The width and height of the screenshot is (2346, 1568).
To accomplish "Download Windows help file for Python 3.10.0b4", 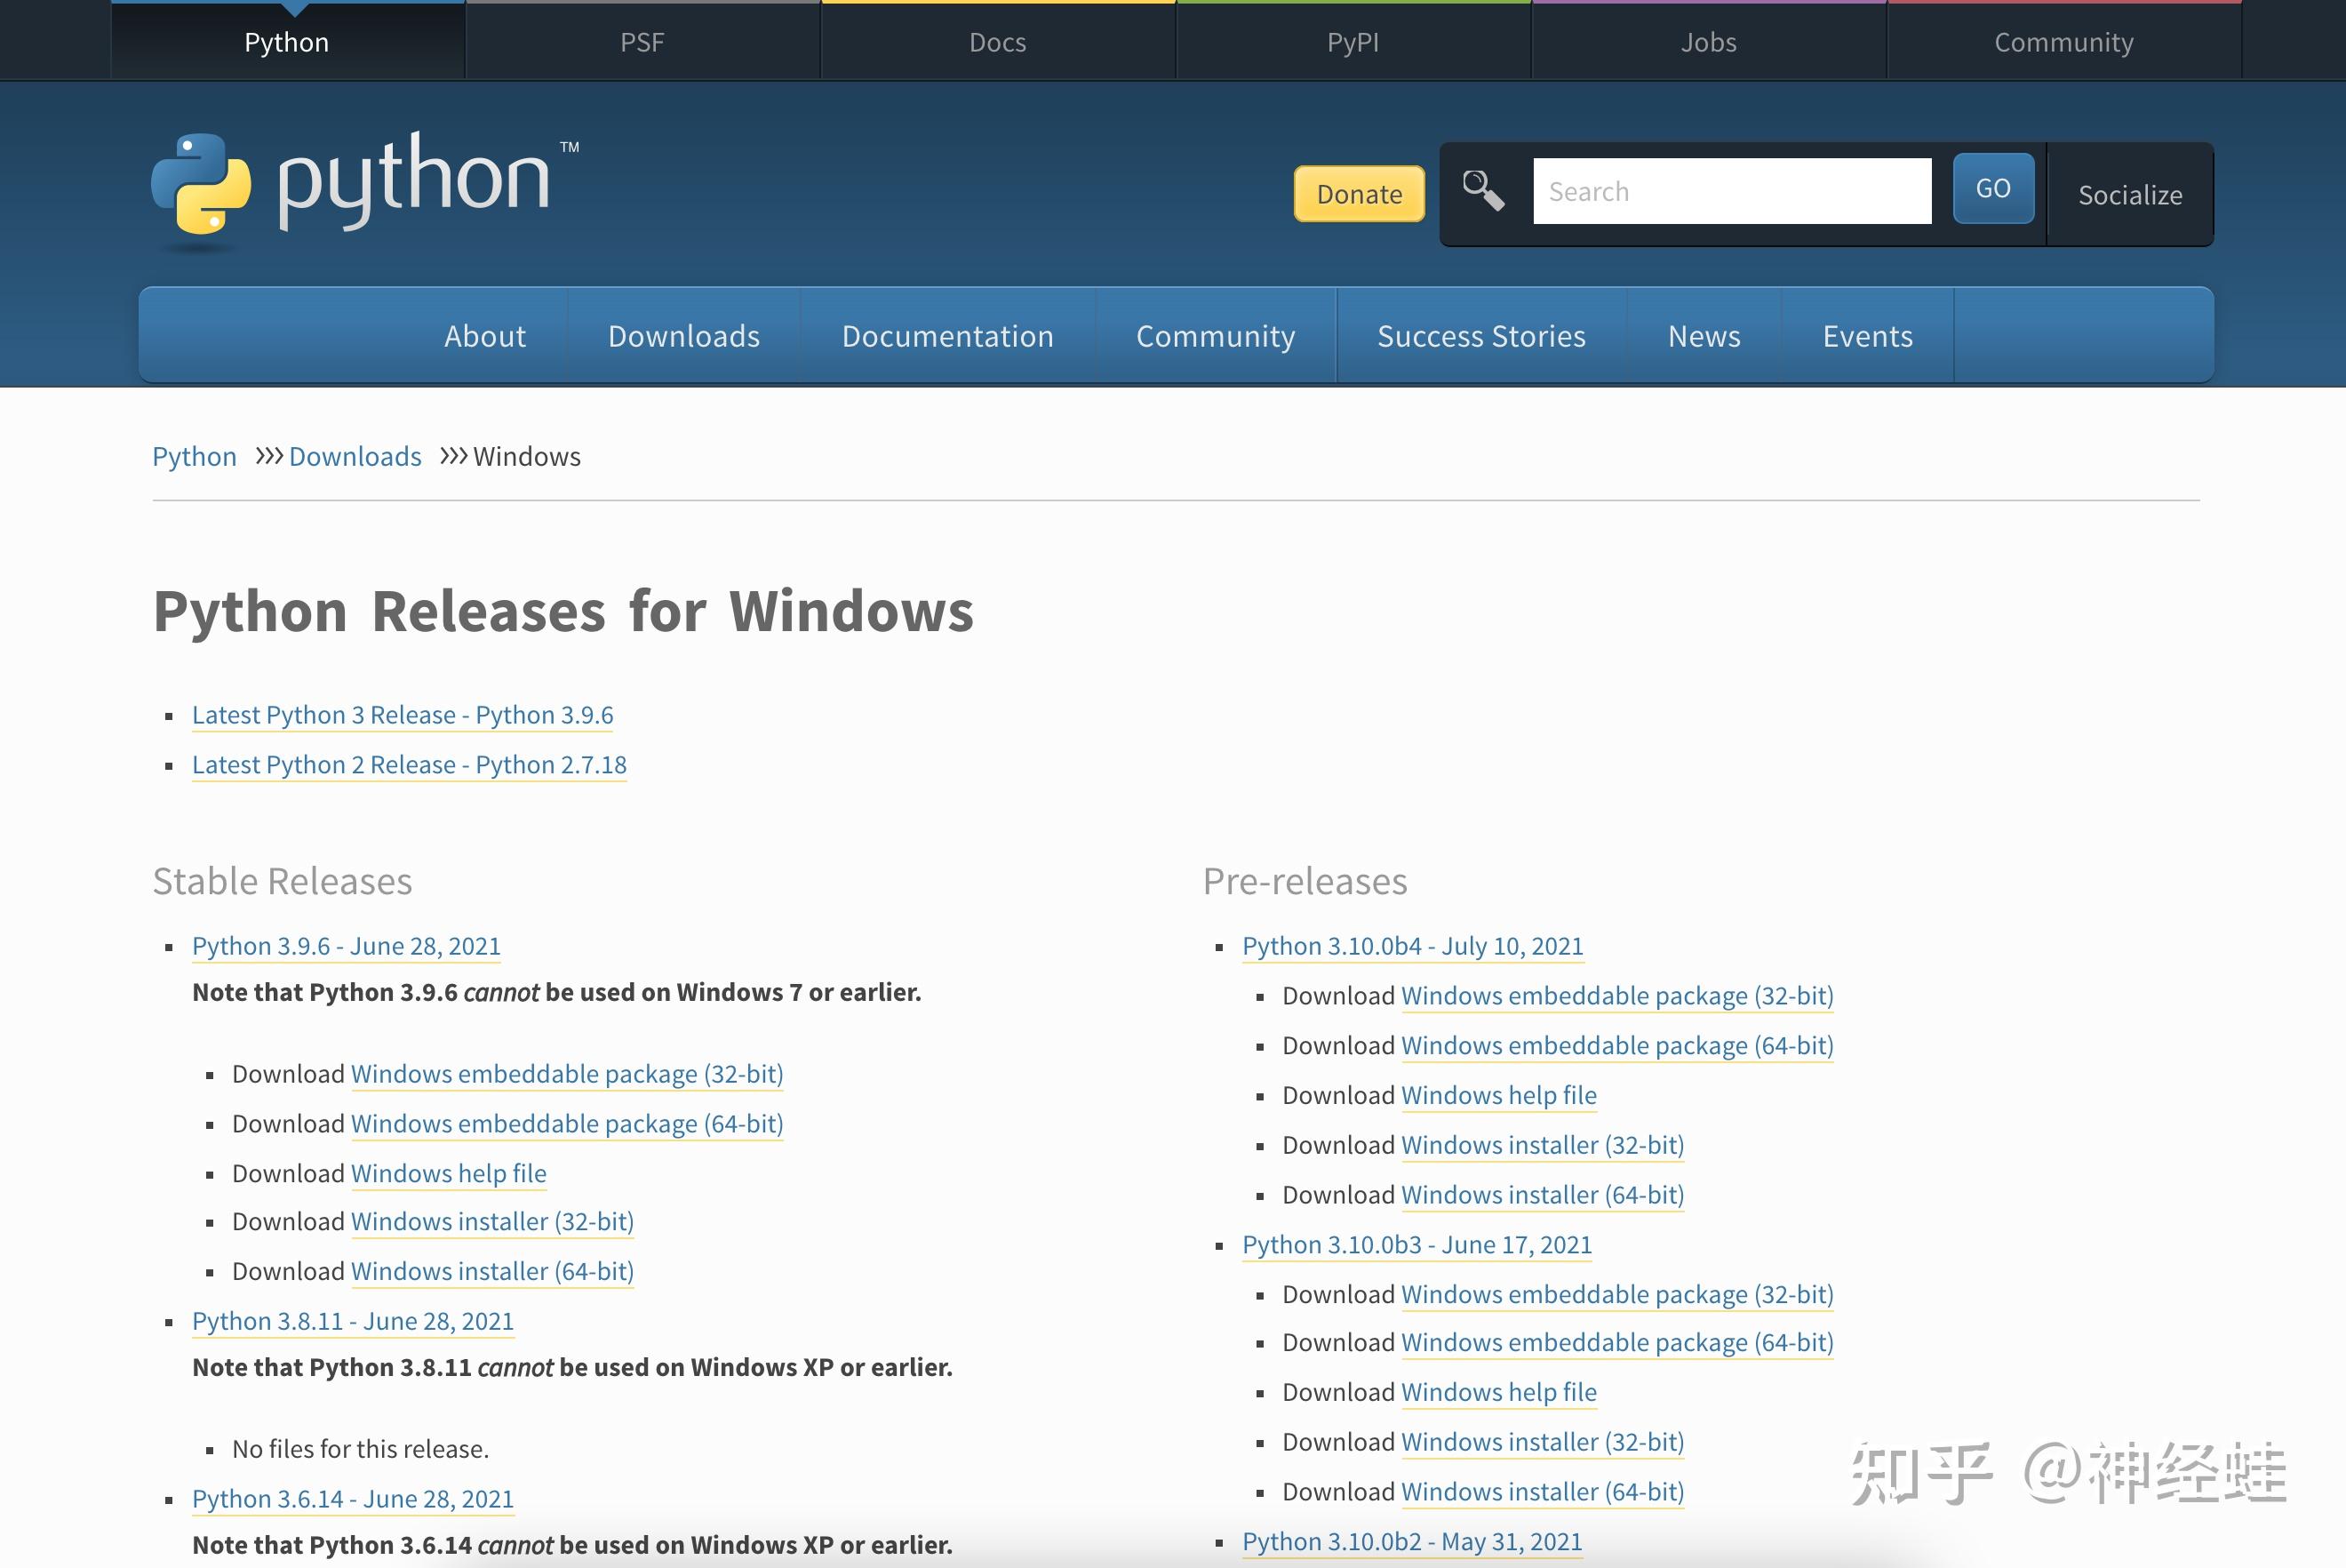I will tap(1498, 1095).
